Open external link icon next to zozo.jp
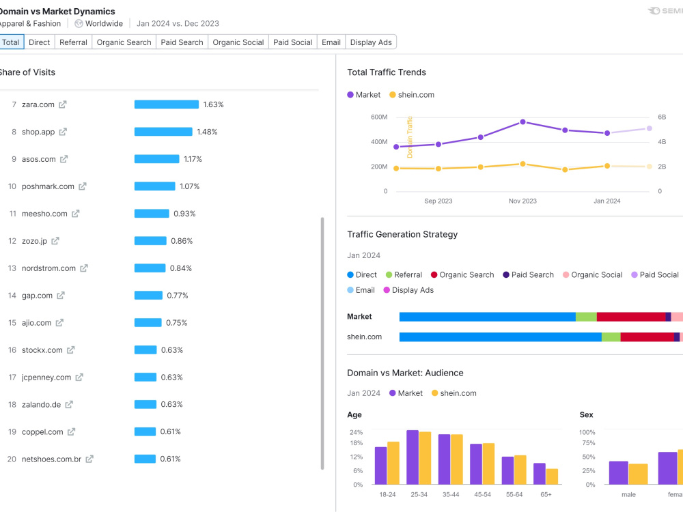683x512 pixels. [x=55, y=241]
